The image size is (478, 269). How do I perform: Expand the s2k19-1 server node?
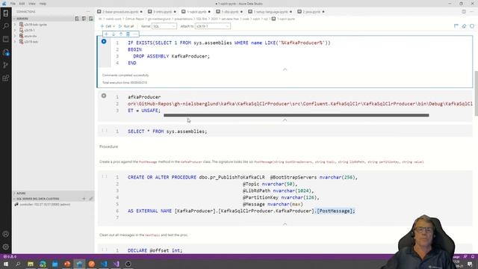pos(15,30)
